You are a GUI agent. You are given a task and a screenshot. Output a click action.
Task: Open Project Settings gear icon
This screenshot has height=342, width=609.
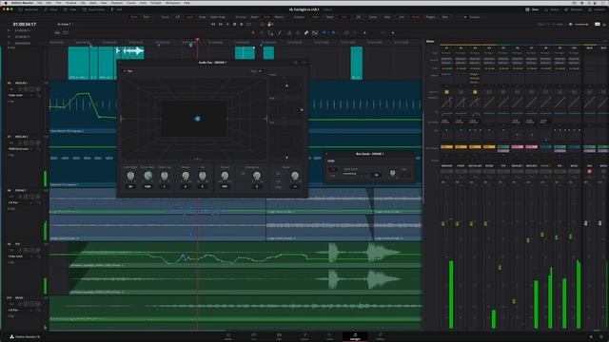[602, 336]
